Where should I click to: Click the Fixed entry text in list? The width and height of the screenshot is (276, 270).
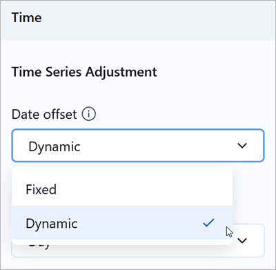pos(41,189)
